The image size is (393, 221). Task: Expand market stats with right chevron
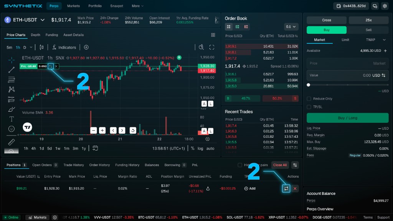216,20
